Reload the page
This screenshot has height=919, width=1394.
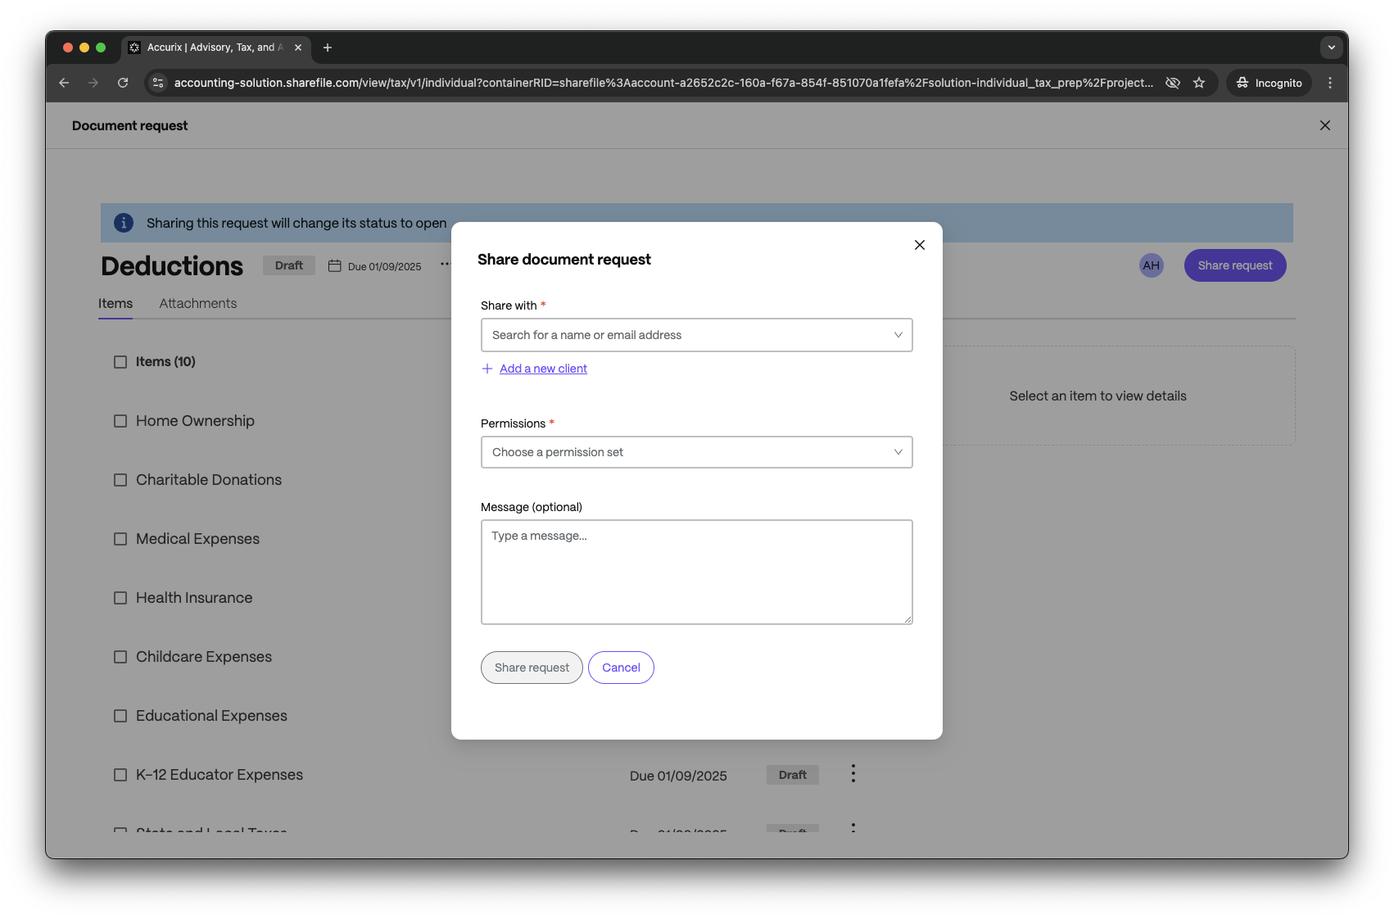123,83
